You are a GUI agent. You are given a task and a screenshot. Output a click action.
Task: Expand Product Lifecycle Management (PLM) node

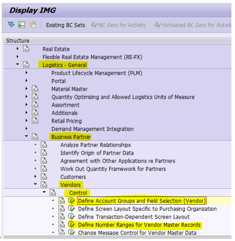[x=27, y=72]
